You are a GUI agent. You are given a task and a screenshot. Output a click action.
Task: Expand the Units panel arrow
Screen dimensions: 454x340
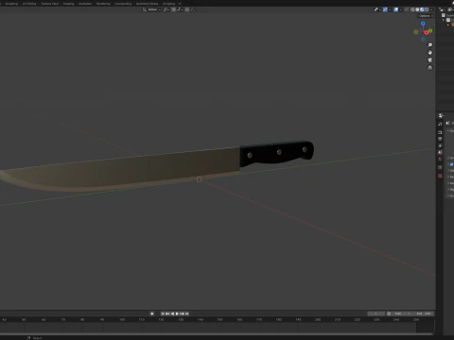point(448,158)
